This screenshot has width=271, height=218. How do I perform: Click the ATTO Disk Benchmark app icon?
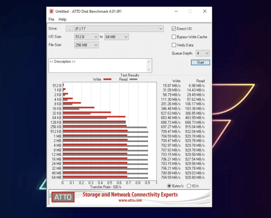tap(51, 11)
